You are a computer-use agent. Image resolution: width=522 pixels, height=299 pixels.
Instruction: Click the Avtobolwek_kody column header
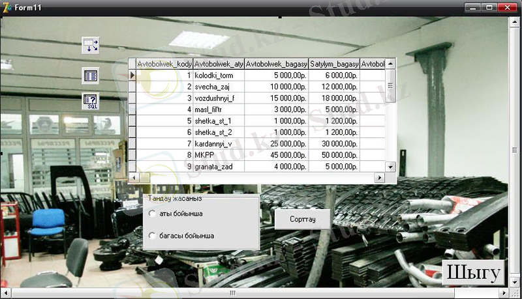[x=164, y=64]
